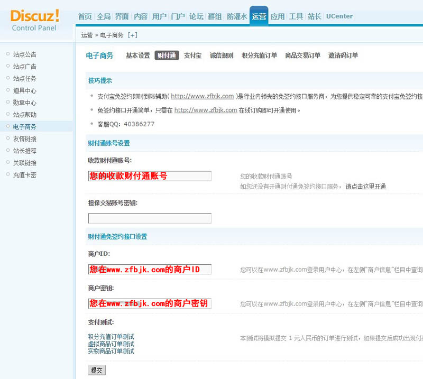Viewport: 423px width, 379px height.
Task: Open the 全局 top menu
Action: pyautogui.click(x=104, y=16)
